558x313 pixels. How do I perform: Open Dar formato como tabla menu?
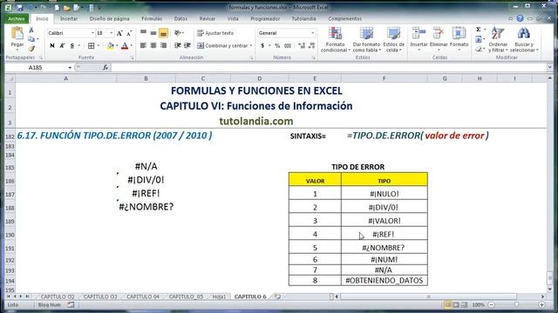click(366, 40)
